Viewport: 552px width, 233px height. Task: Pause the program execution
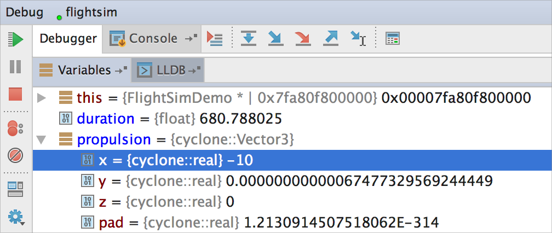[x=15, y=66]
